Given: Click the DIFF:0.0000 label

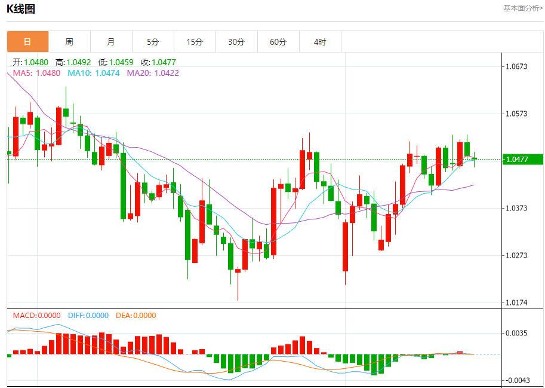Looking at the screenshot, I should [88, 316].
